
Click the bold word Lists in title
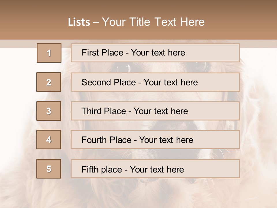[x=79, y=22]
